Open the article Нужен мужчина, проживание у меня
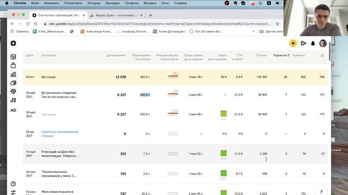This screenshot has width=348, height=195. coord(59,173)
